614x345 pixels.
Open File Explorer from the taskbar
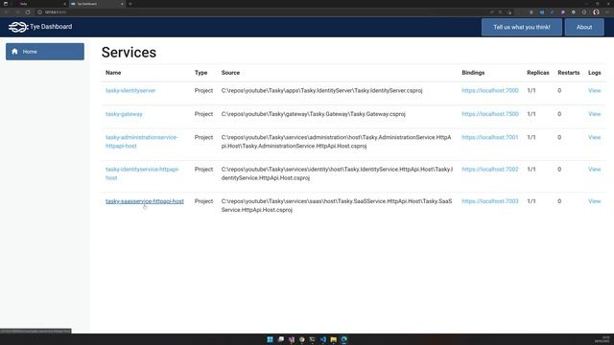pos(334,339)
